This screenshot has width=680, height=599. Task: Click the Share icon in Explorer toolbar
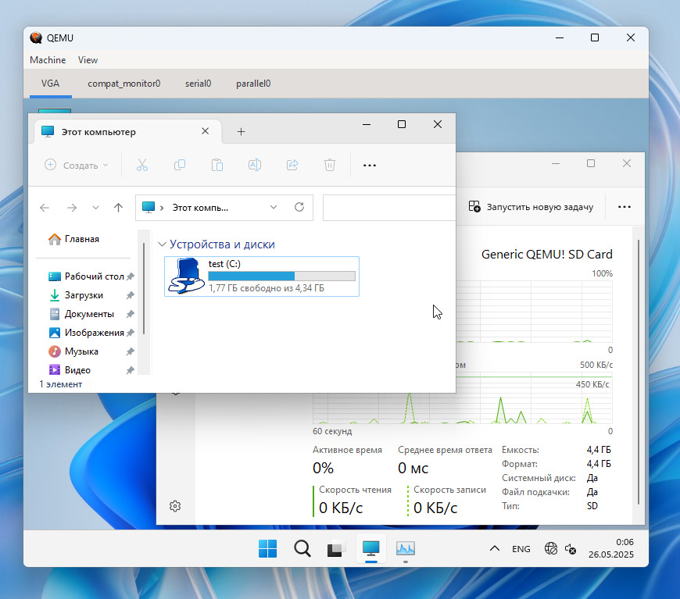click(x=292, y=165)
